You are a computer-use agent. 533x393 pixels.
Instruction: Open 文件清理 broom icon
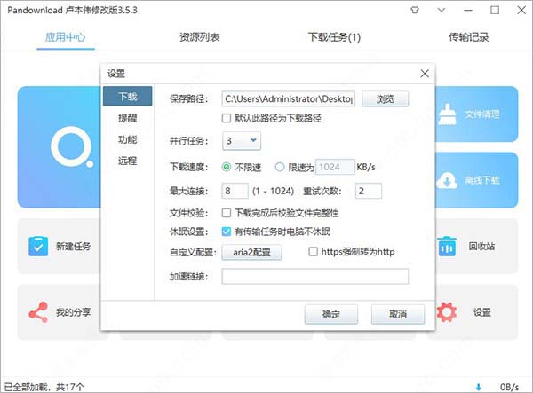(x=448, y=114)
